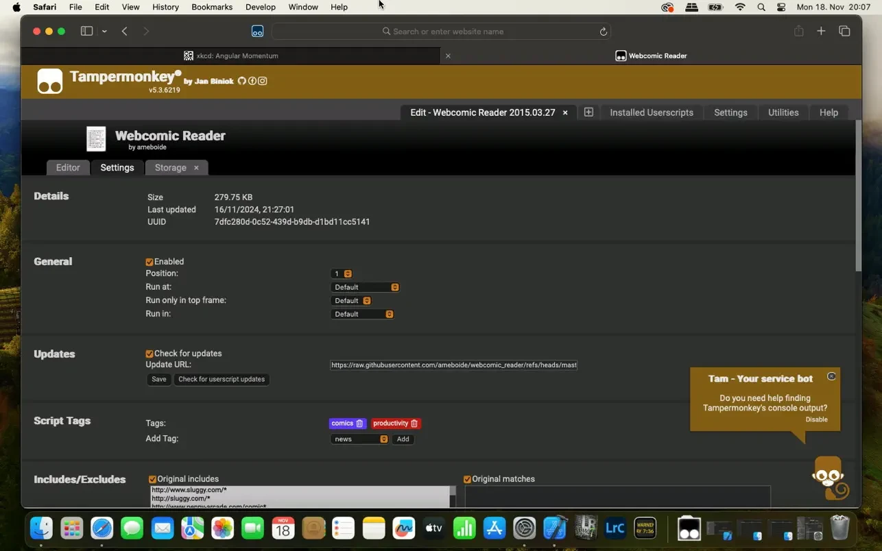Click the Tampermonkey extension icon in address bar

tap(257, 32)
